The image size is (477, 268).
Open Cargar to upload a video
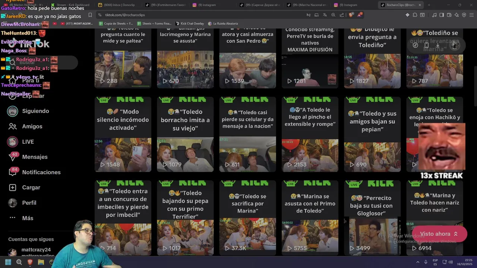[x=24, y=187]
